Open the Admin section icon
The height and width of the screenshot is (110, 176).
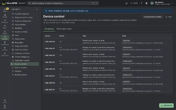5,101
